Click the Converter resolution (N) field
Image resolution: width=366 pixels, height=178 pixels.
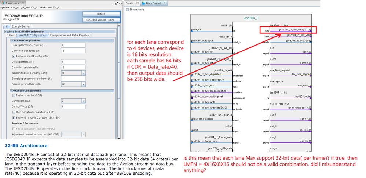(73, 68)
